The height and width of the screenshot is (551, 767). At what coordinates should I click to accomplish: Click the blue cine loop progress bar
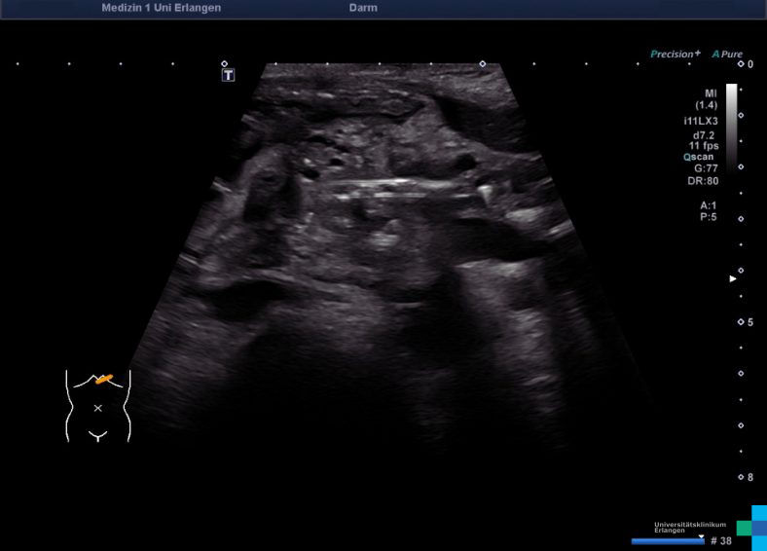pyautogui.click(x=668, y=540)
